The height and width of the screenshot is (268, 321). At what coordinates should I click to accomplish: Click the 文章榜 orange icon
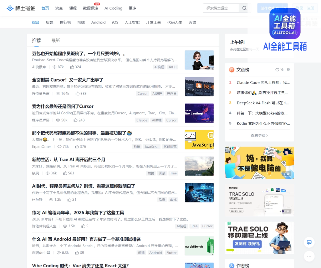click(x=231, y=70)
